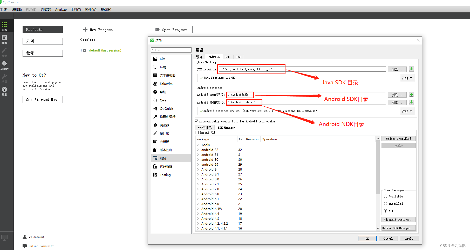
Task: Open the 编辑(E) menu
Action: (x=17, y=10)
